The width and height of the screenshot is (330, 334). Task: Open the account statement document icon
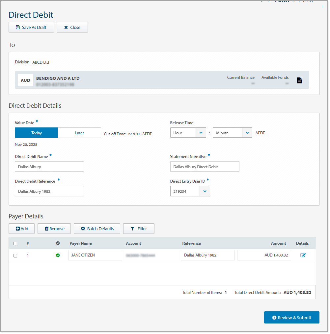[299, 80]
